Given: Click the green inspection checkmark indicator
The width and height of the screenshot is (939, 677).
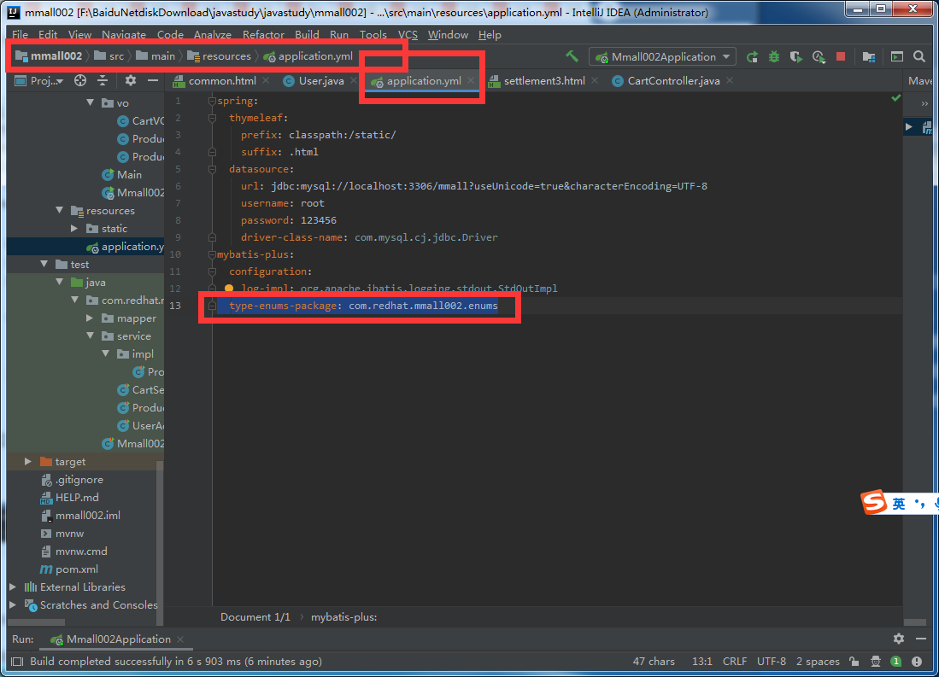Looking at the screenshot, I should 896,97.
